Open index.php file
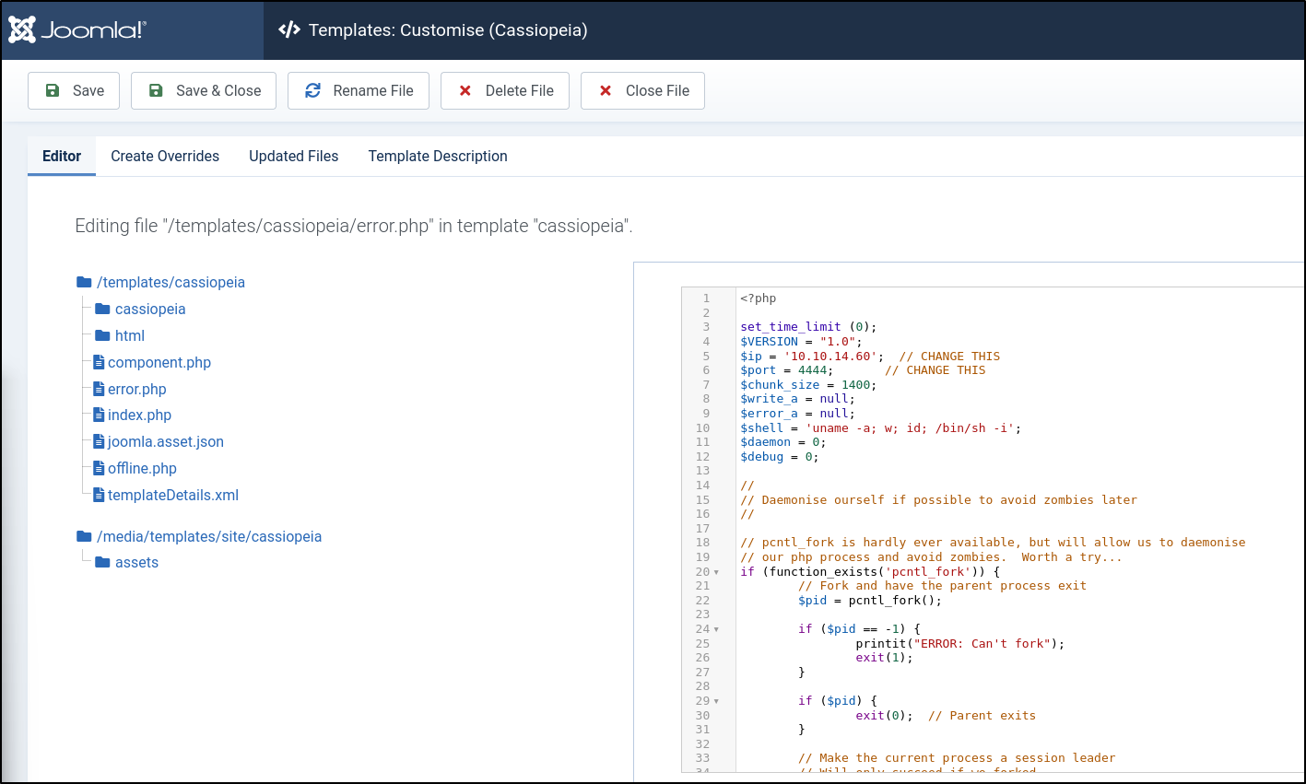1306x784 pixels. pos(139,415)
